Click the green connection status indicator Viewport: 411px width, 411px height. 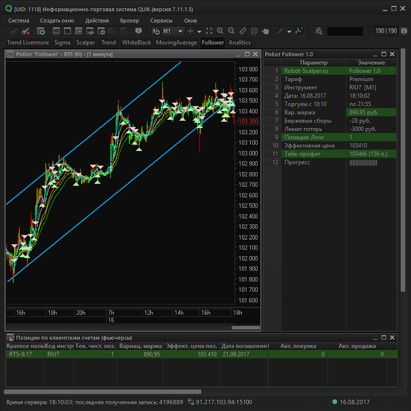click(x=335, y=402)
